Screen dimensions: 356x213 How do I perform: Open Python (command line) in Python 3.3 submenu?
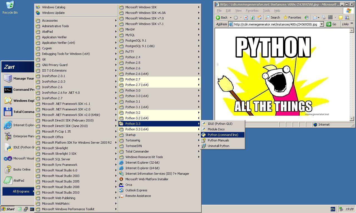[x=222, y=135]
